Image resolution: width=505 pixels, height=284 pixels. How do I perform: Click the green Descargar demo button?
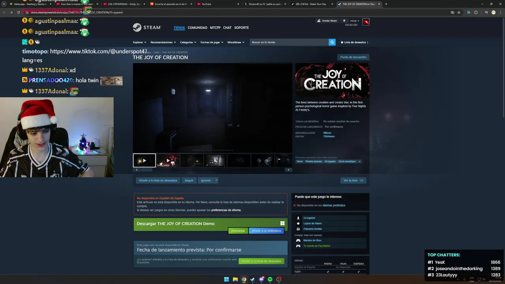click(238, 231)
